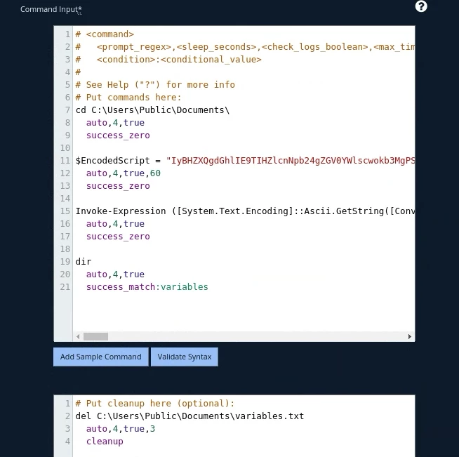Click the '# <command>' comment line
Viewport: 459px width, 457px height.
(x=105, y=34)
